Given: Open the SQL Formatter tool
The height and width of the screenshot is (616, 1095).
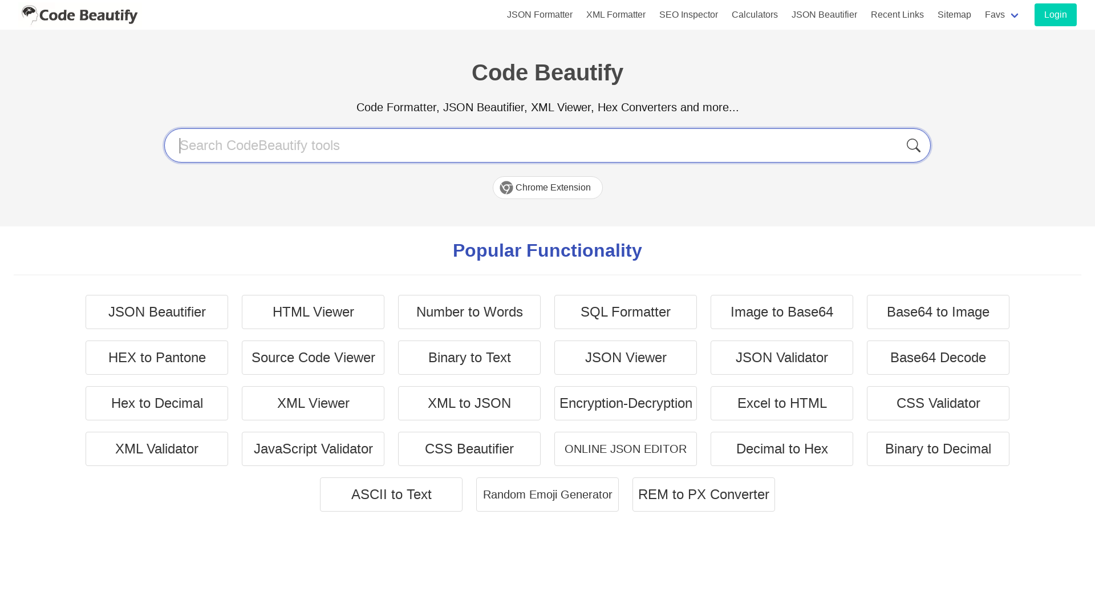Looking at the screenshot, I should [625, 311].
